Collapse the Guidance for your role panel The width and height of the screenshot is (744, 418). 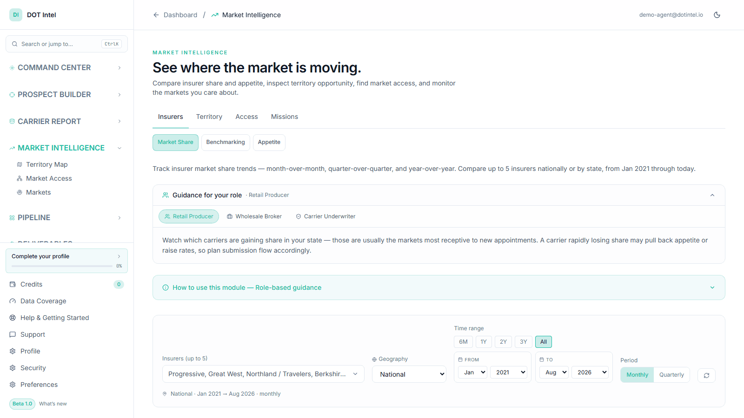[x=712, y=195]
